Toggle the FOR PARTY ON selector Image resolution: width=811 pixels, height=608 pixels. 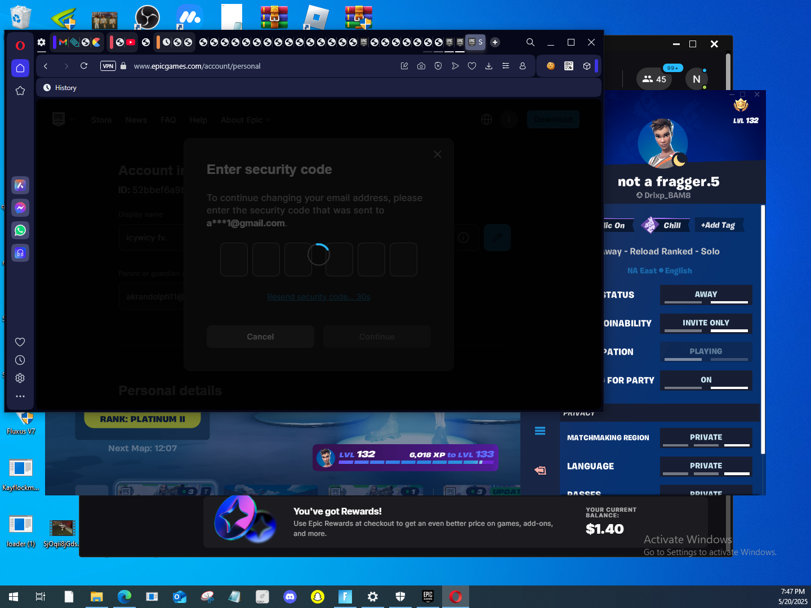706,381
